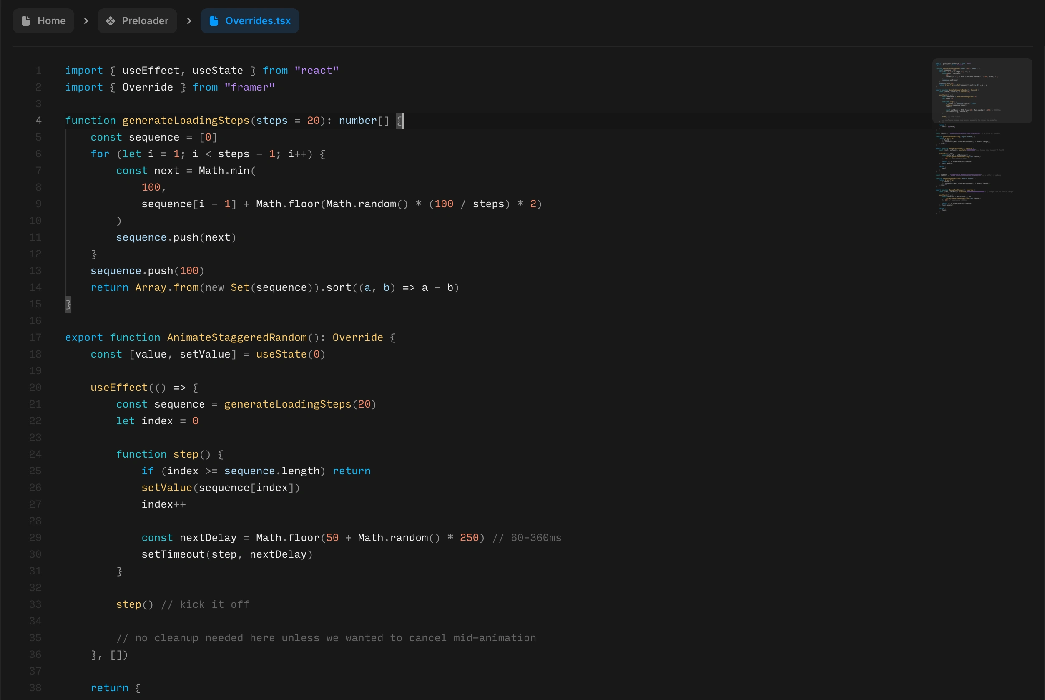1045x700 pixels.
Task: Navigate to the Home breadcrumb item
Action: point(52,20)
